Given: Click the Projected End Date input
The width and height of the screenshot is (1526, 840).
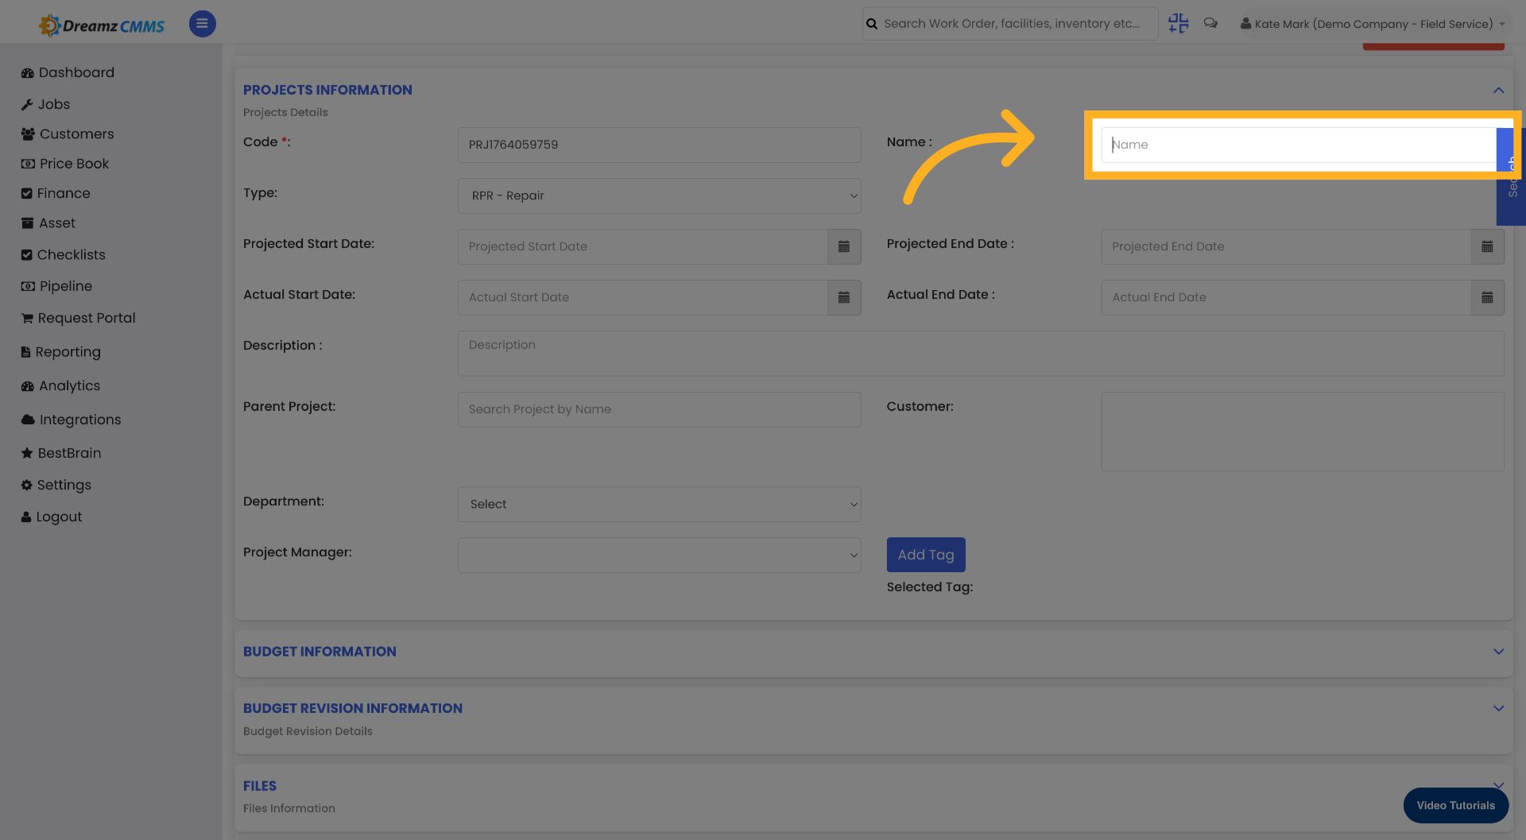Looking at the screenshot, I should [1286, 246].
